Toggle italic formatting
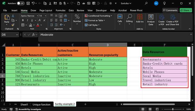The image size is (195, 111). 27,20
